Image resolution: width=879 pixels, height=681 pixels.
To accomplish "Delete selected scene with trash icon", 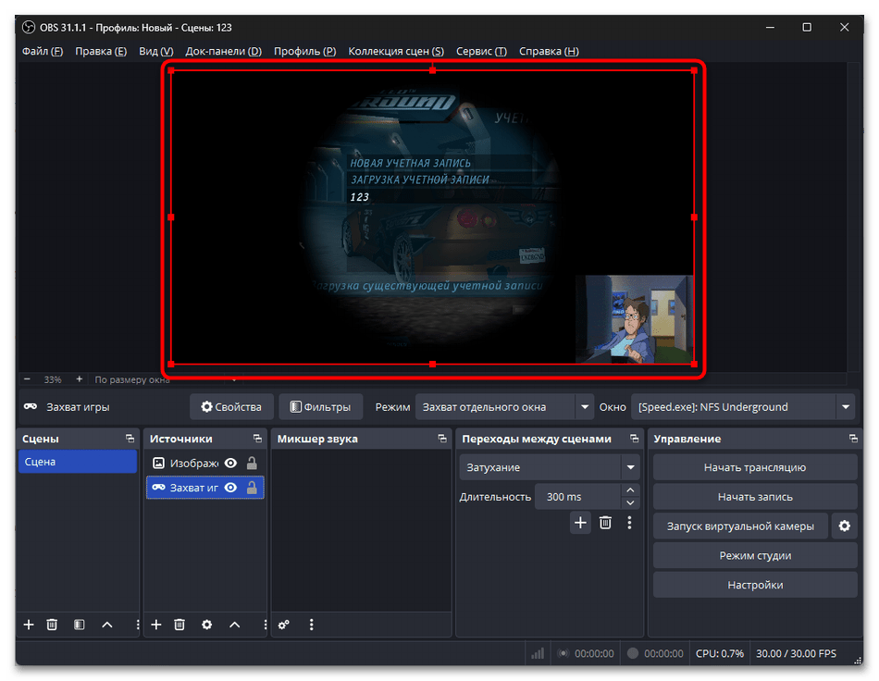I will click(52, 625).
